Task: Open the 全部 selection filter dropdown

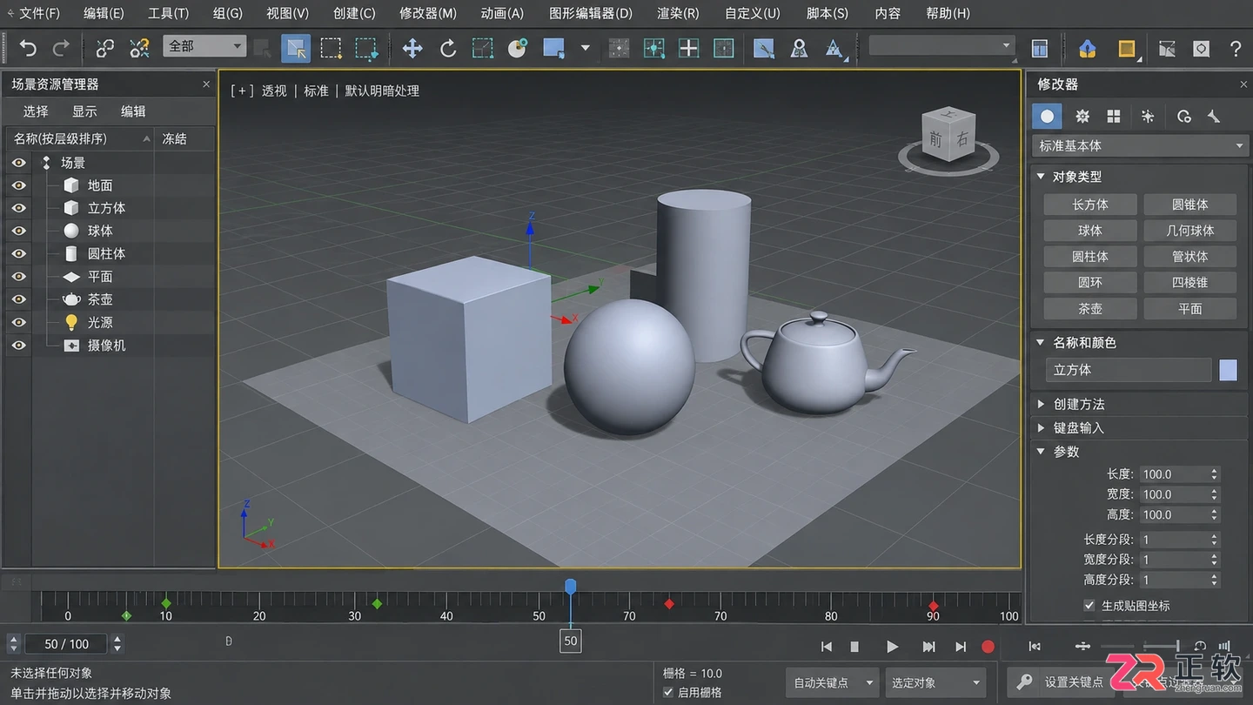Action: tap(204, 46)
